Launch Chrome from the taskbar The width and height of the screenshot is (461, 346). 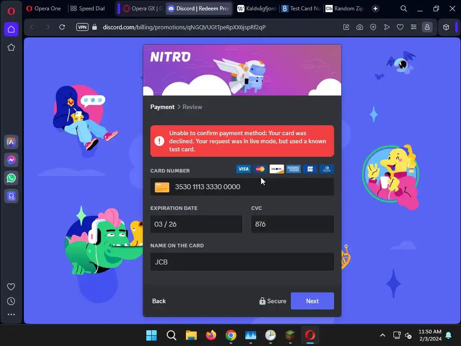231,335
